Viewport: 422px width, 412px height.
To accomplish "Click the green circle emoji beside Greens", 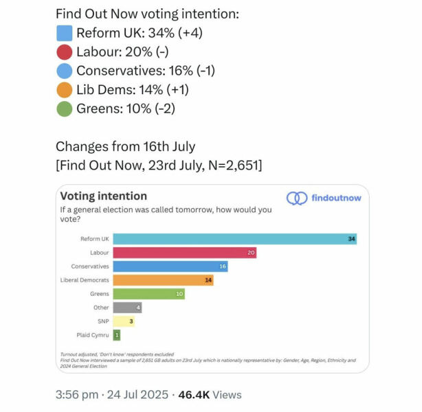I will (64, 108).
